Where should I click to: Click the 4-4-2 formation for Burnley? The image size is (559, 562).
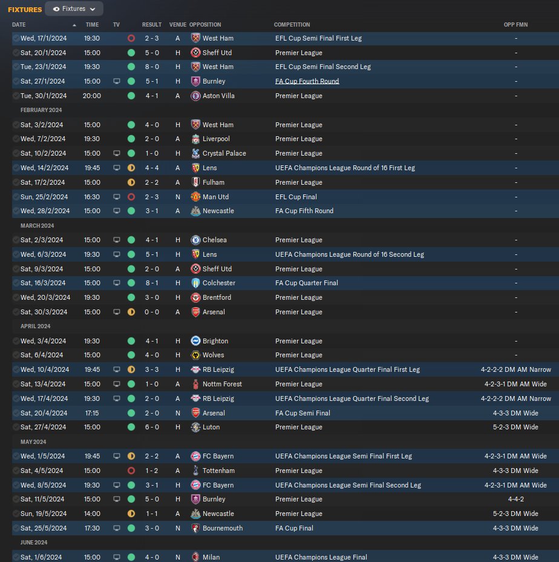515,499
